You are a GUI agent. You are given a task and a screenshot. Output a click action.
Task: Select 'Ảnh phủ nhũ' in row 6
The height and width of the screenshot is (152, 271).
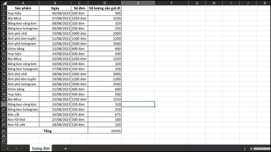point(23,34)
